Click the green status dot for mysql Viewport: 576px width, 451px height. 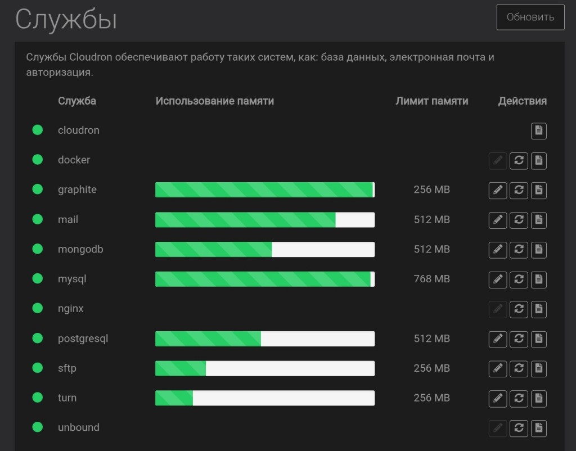38,278
